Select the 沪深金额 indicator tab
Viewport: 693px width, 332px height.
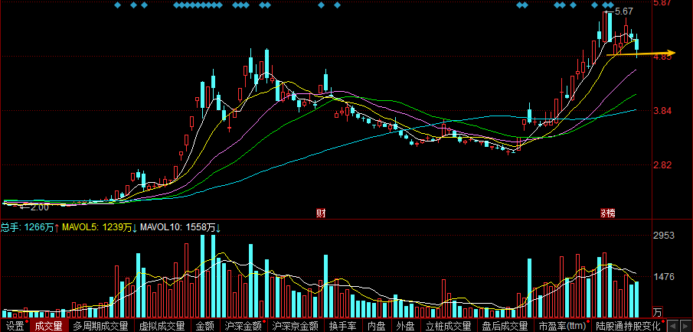point(243,326)
